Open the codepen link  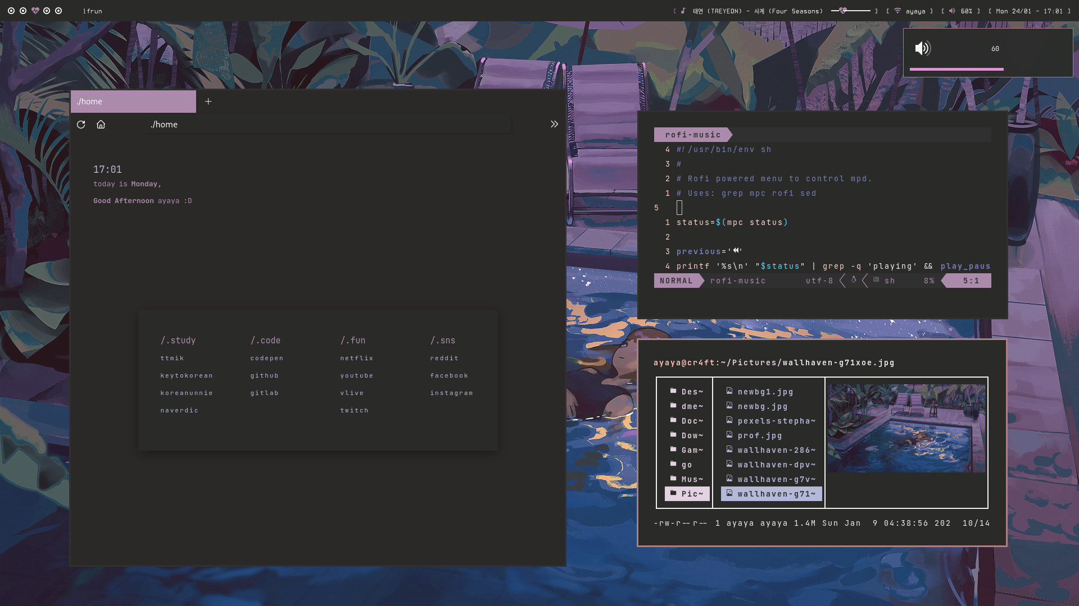pos(267,358)
